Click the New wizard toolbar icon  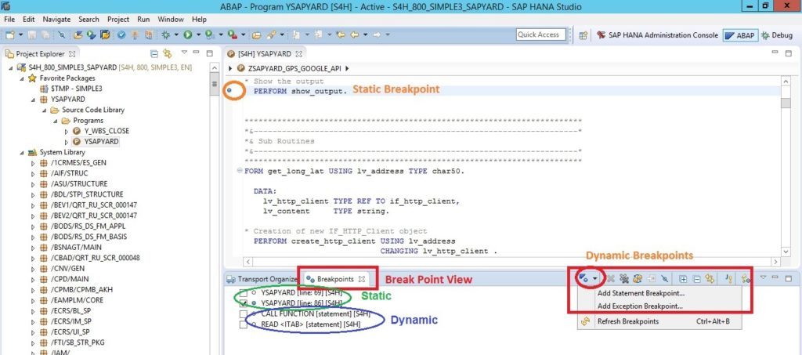click(x=10, y=34)
